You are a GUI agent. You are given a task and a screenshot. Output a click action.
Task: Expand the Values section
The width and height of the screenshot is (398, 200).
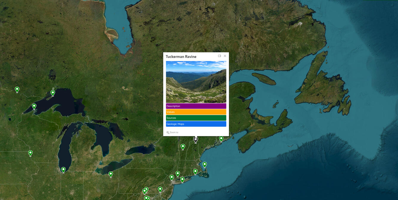(196, 112)
